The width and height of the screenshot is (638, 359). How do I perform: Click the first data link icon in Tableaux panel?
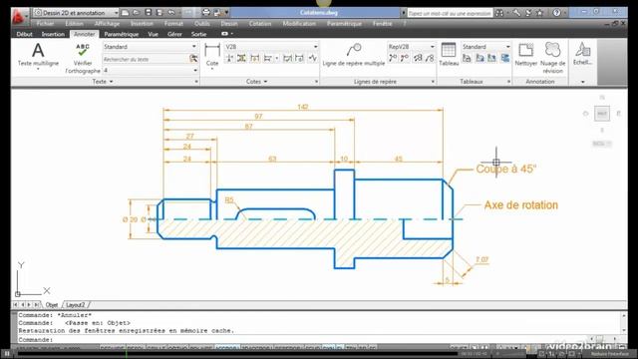[x=467, y=58]
